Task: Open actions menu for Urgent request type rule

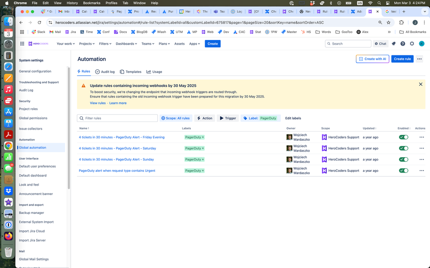Action: 421,171
